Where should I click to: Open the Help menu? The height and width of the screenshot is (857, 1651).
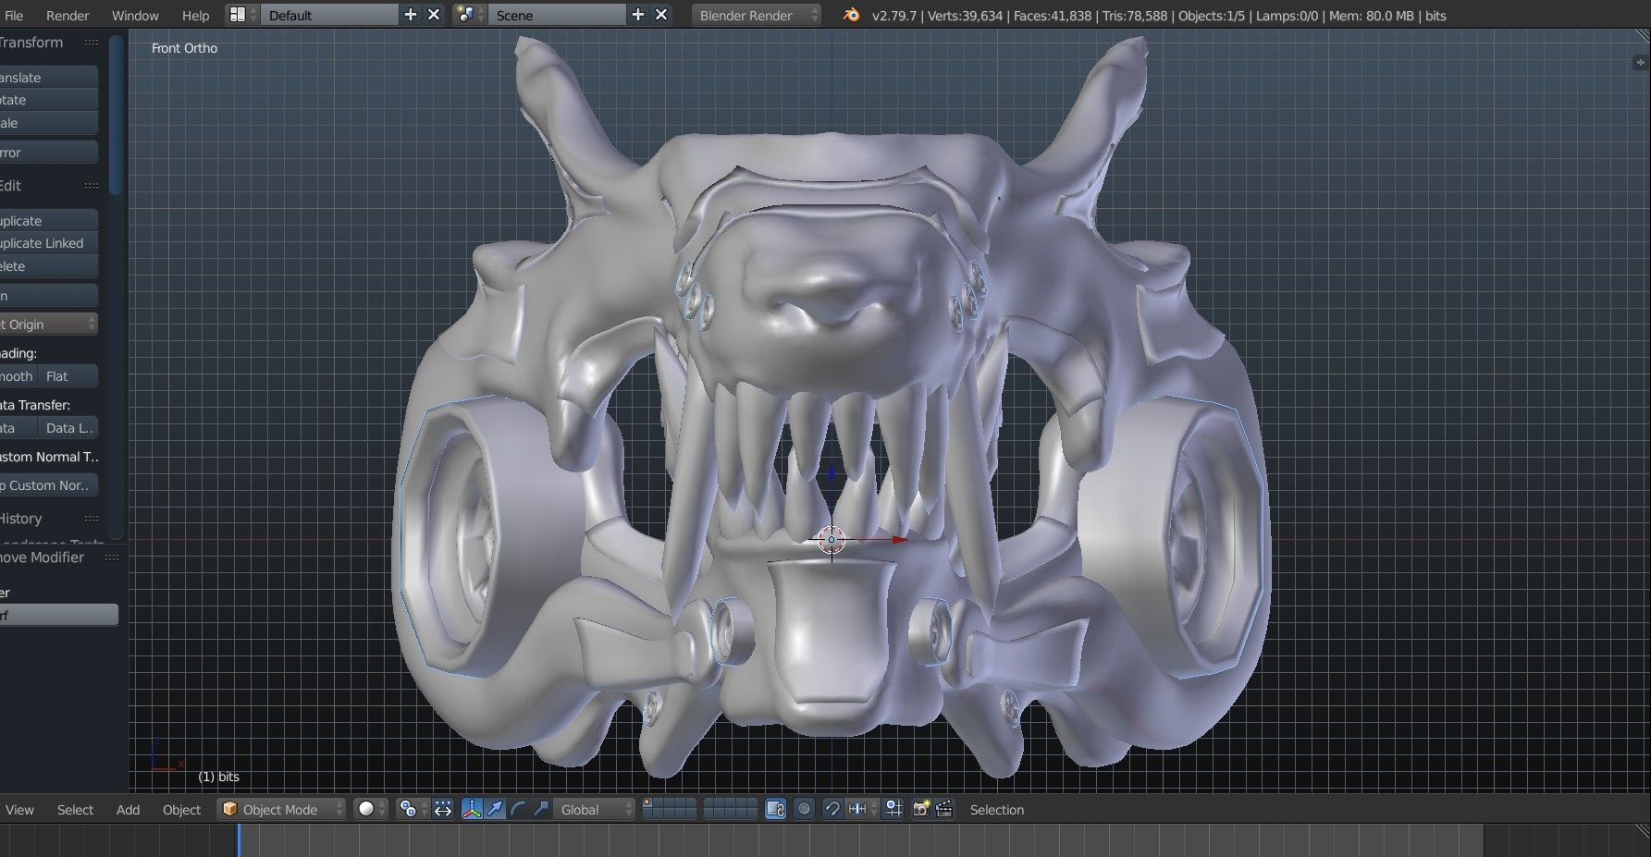coord(195,16)
